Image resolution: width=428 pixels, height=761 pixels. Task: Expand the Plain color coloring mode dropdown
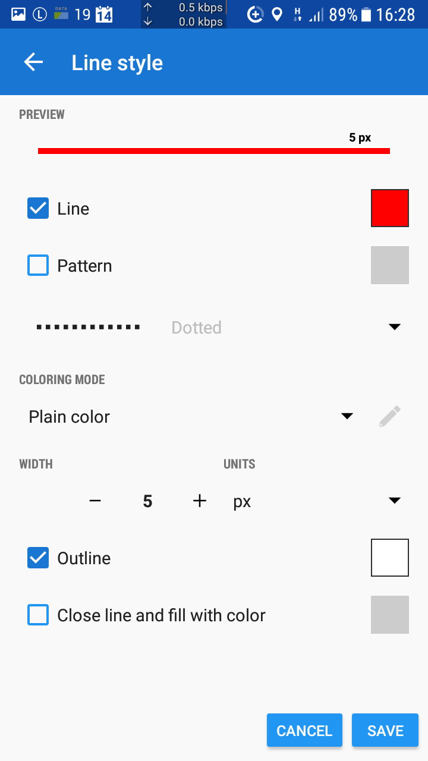click(347, 417)
